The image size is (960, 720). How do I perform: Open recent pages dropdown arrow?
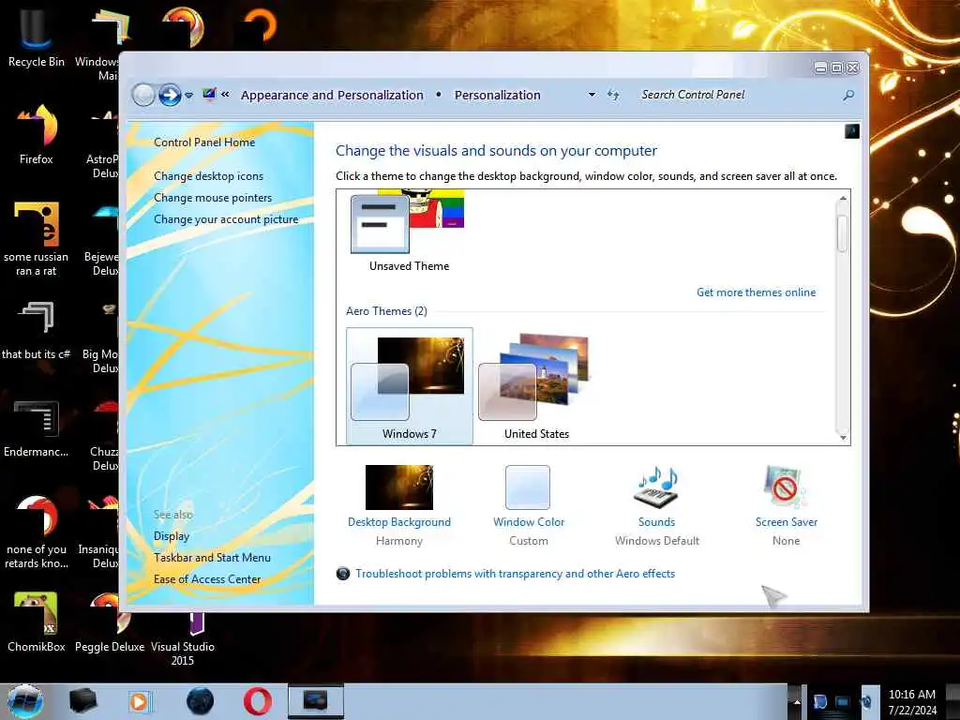pos(189,96)
